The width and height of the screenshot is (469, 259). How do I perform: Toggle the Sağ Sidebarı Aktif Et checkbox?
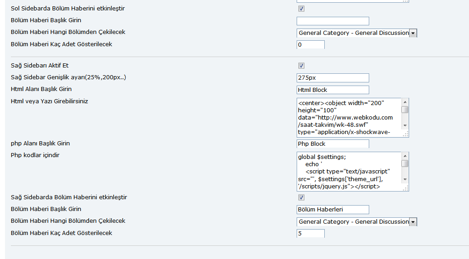click(301, 66)
